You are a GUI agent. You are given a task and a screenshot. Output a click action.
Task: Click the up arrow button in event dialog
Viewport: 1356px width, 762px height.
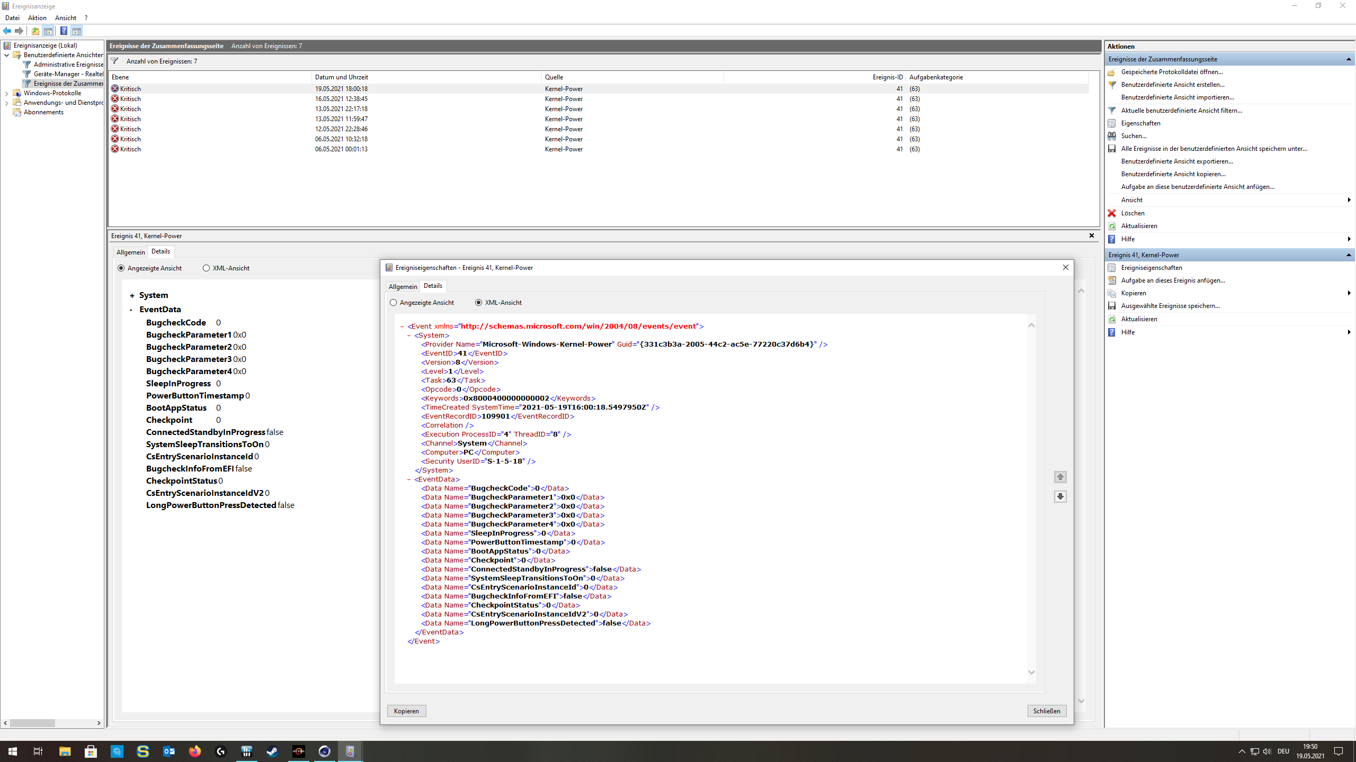click(1060, 477)
